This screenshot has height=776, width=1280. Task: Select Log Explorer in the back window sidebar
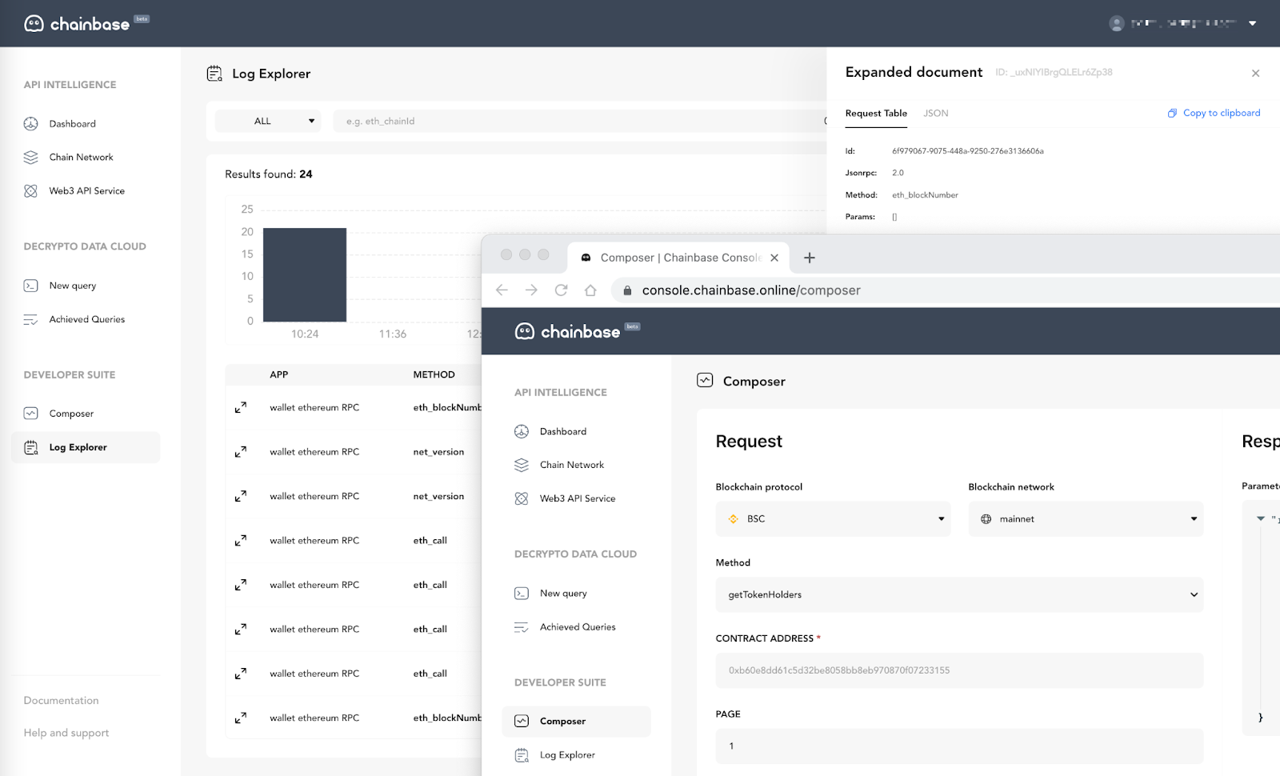[86, 447]
